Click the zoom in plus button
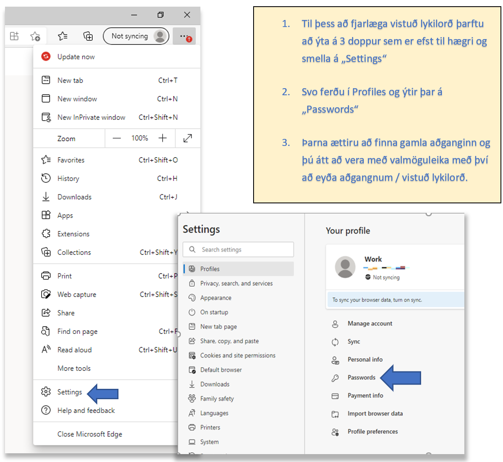The image size is (503, 462). 163,138
